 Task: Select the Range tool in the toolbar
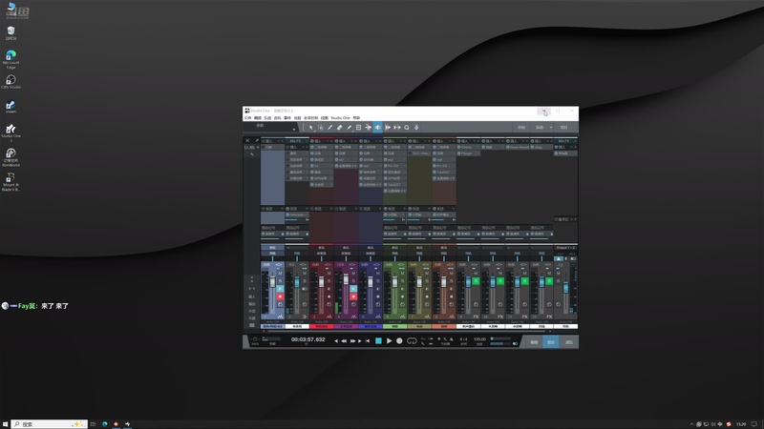pyautogui.click(x=321, y=128)
